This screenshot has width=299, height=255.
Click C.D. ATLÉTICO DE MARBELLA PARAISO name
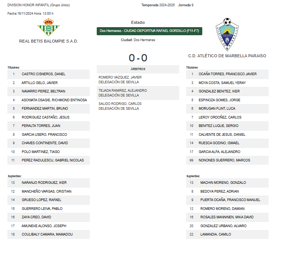227,56
